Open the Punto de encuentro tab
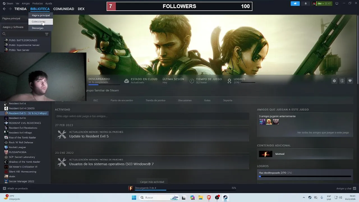This screenshot has height=202, width=359. pos(122,100)
